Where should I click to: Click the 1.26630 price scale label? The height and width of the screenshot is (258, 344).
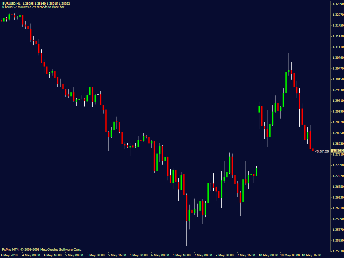coord(337,198)
